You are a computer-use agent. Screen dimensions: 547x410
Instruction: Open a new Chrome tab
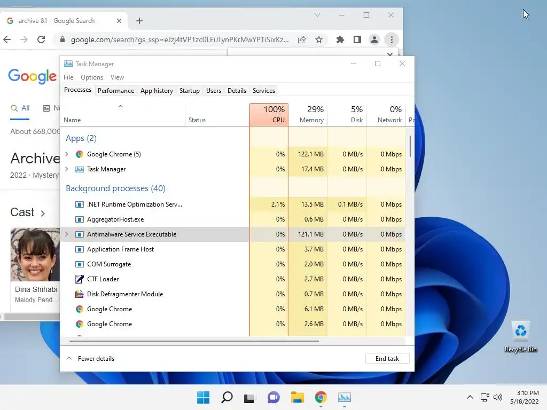[x=139, y=21]
